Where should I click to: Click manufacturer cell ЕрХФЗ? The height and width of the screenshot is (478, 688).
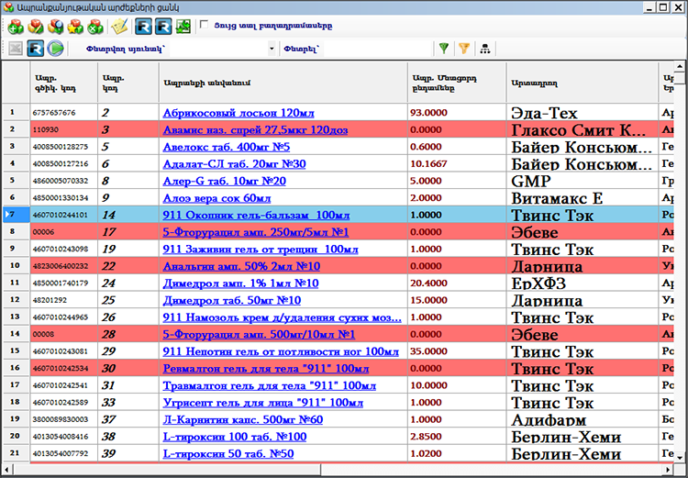[x=583, y=283]
